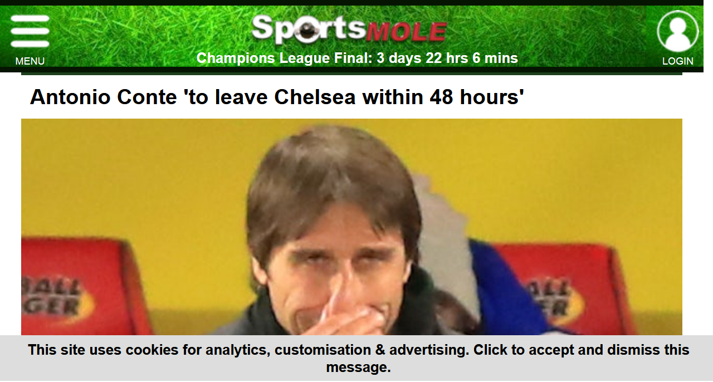Click the dark green bar under the header
713x382 pixels.
pos(351,72)
